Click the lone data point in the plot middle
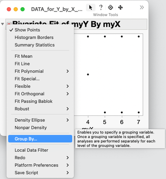The image size is (166, 179). 88,74
